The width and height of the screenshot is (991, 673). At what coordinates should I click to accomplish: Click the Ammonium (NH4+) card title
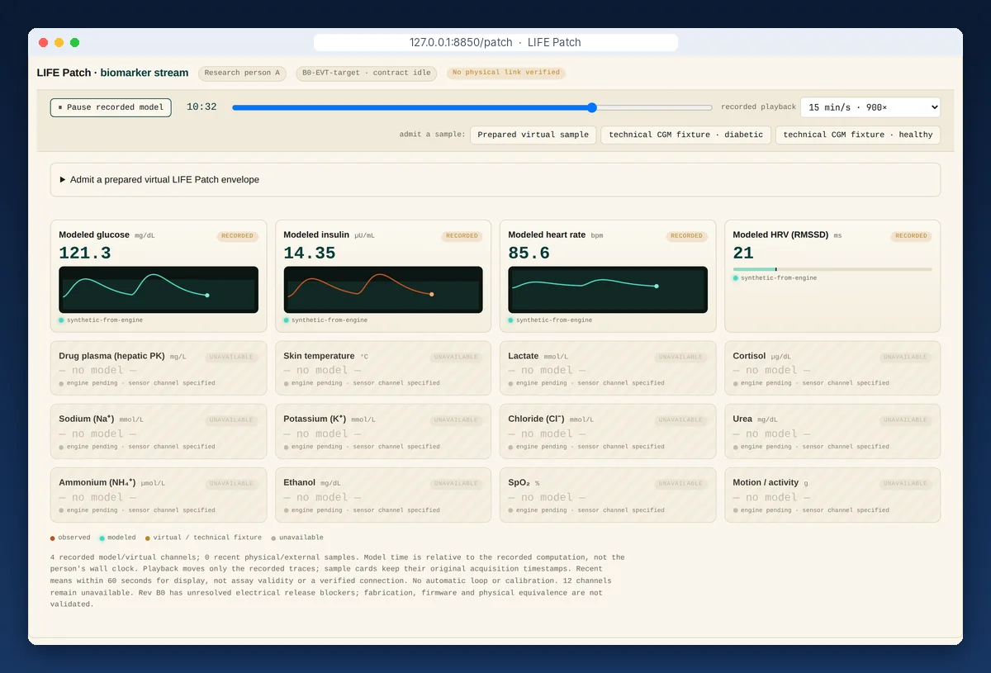(97, 482)
